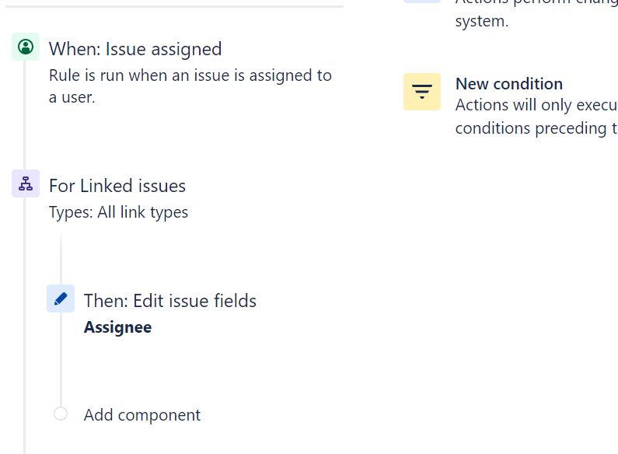Viewport: 618px width, 454px height.
Task: Open the Then: Edit issue fields action
Action: pyautogui.click(x=170, y=301)
